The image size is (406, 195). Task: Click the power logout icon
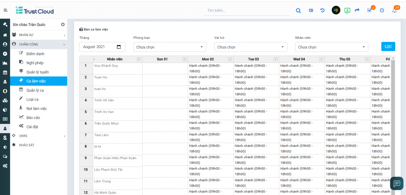coord(63,24)
